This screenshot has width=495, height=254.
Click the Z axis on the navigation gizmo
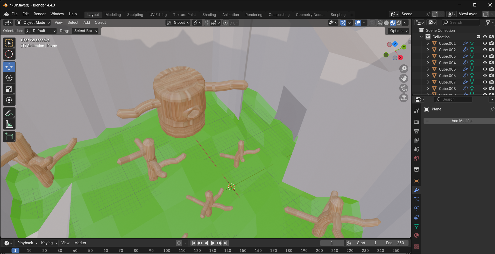click(395, 44)
